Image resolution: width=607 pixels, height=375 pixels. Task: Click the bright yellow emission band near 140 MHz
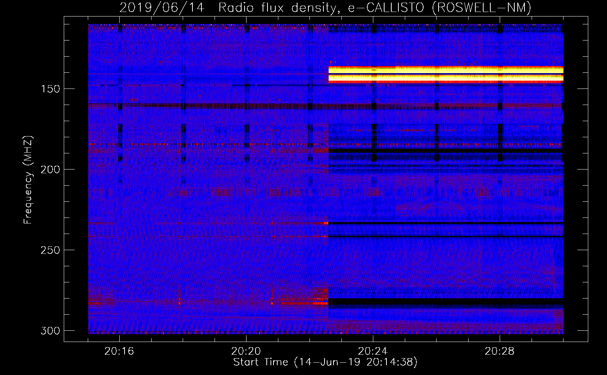click(x=446, y=74)
